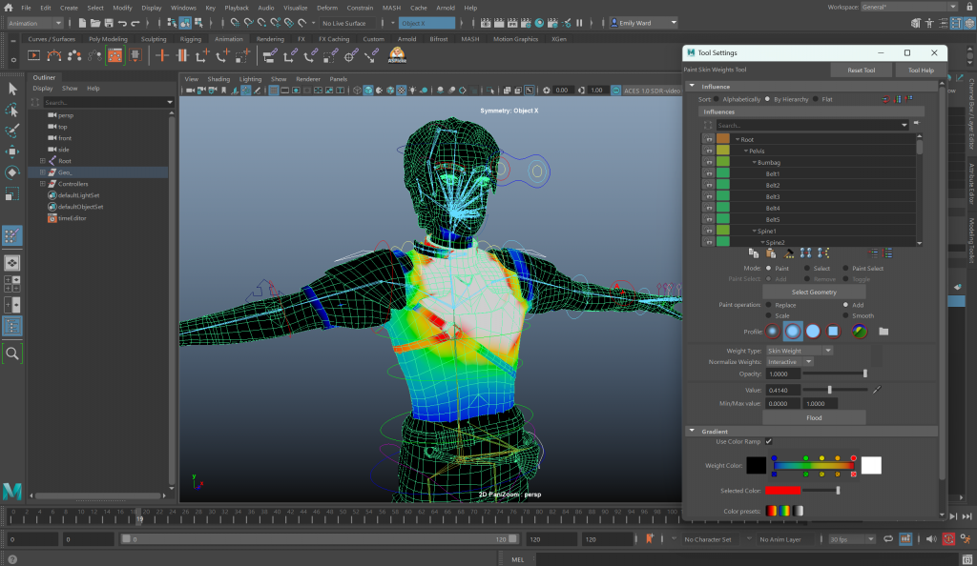Click the ASPickle shelf icon
977x566 pixels.
point(397,55)
